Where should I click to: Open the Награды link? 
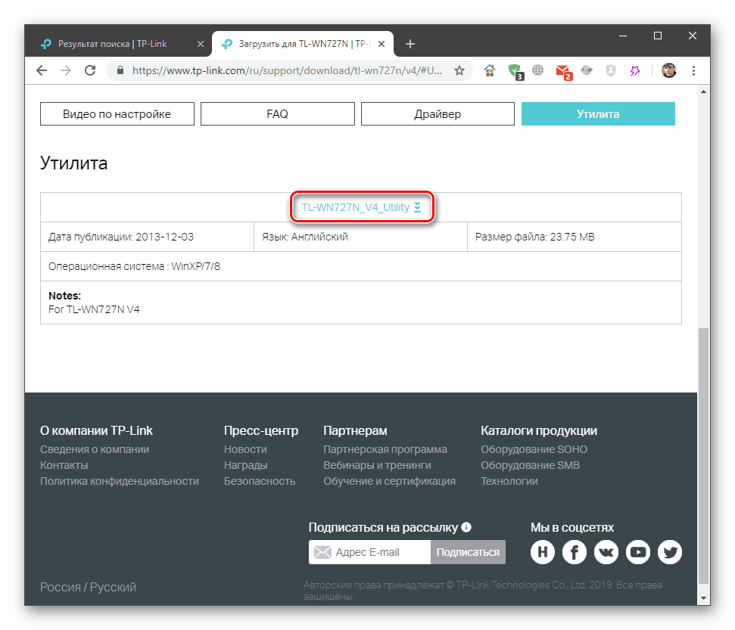[x=246, y=466]
